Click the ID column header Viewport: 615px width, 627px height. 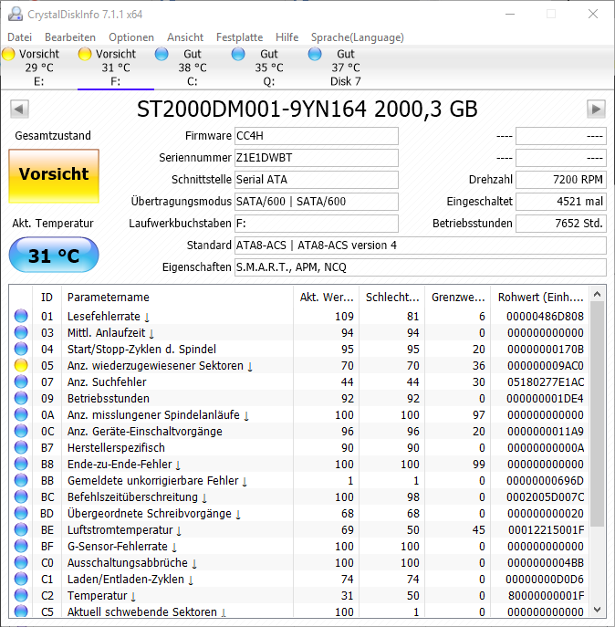(x=47, y=298)
